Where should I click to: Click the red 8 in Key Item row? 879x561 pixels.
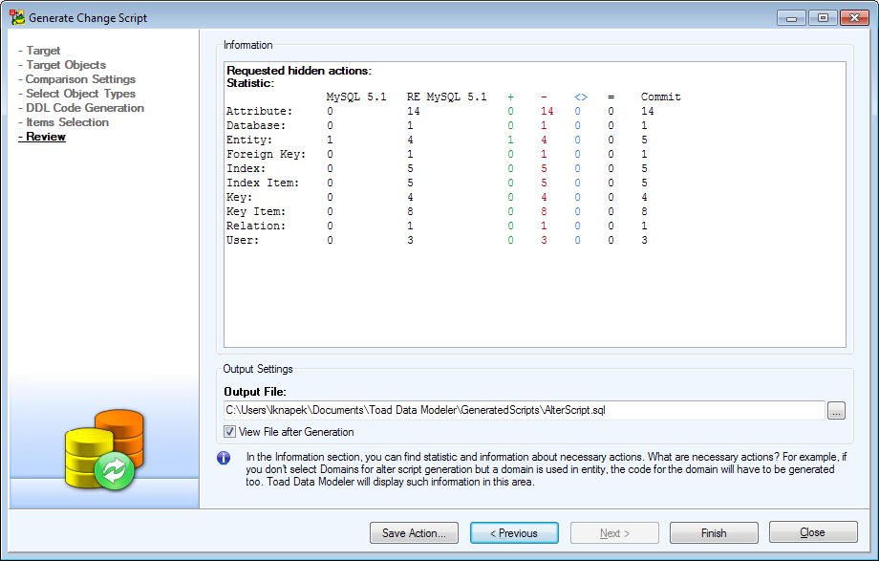(x=544, y=211)
